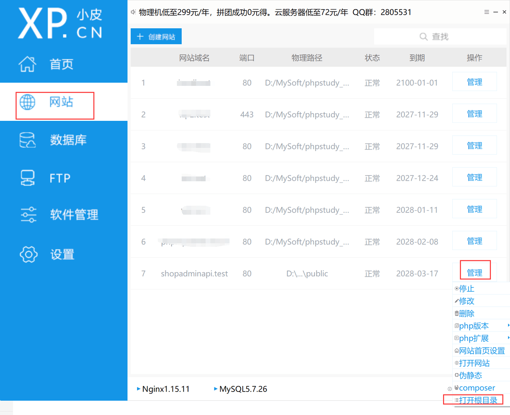
Task: Choose 打开根目录 from the context menu
Action: pyautogui.click(x=481, y=400)
